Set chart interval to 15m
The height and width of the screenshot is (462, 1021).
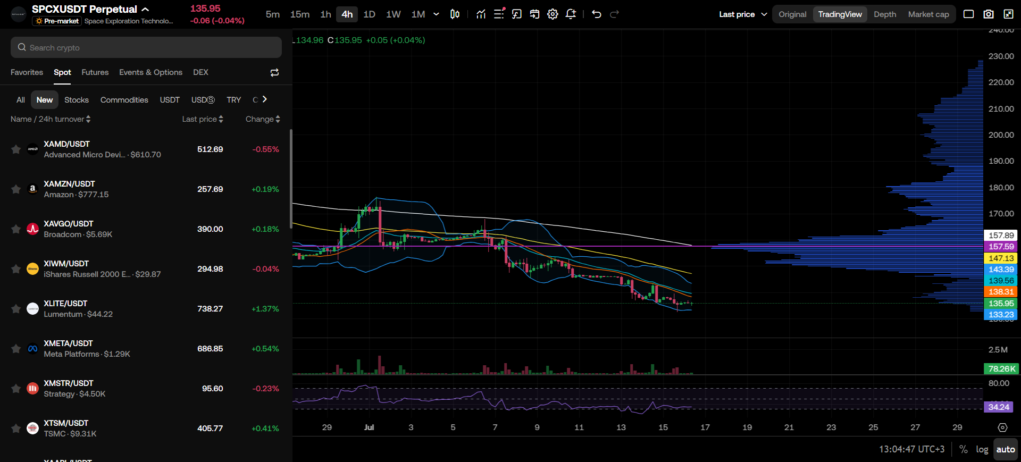point(300,14)
